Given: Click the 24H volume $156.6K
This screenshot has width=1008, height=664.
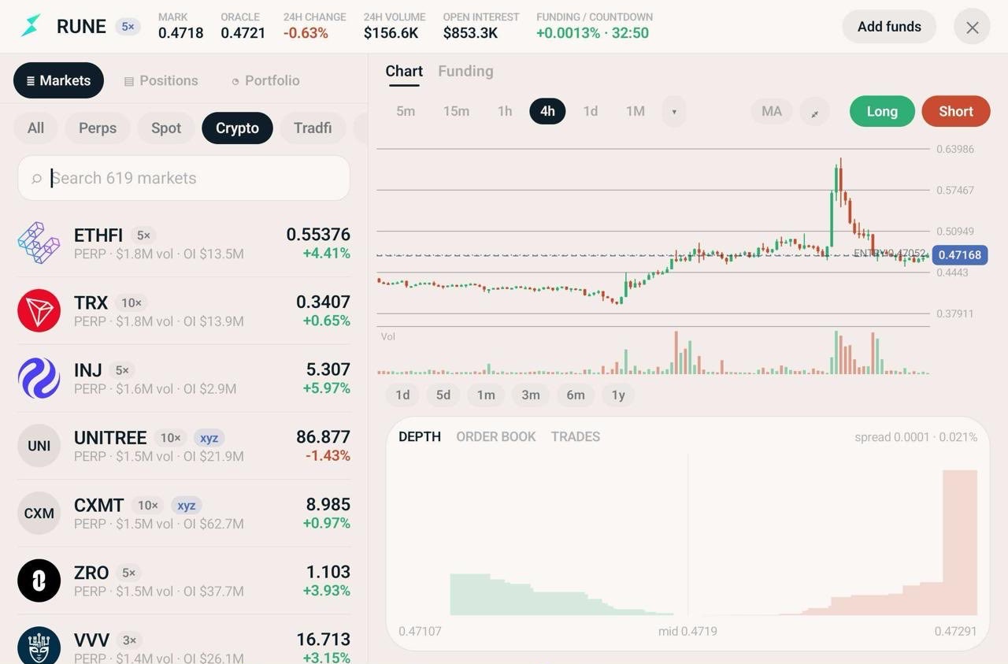Looking at the screenshot, I should point(391,33).
